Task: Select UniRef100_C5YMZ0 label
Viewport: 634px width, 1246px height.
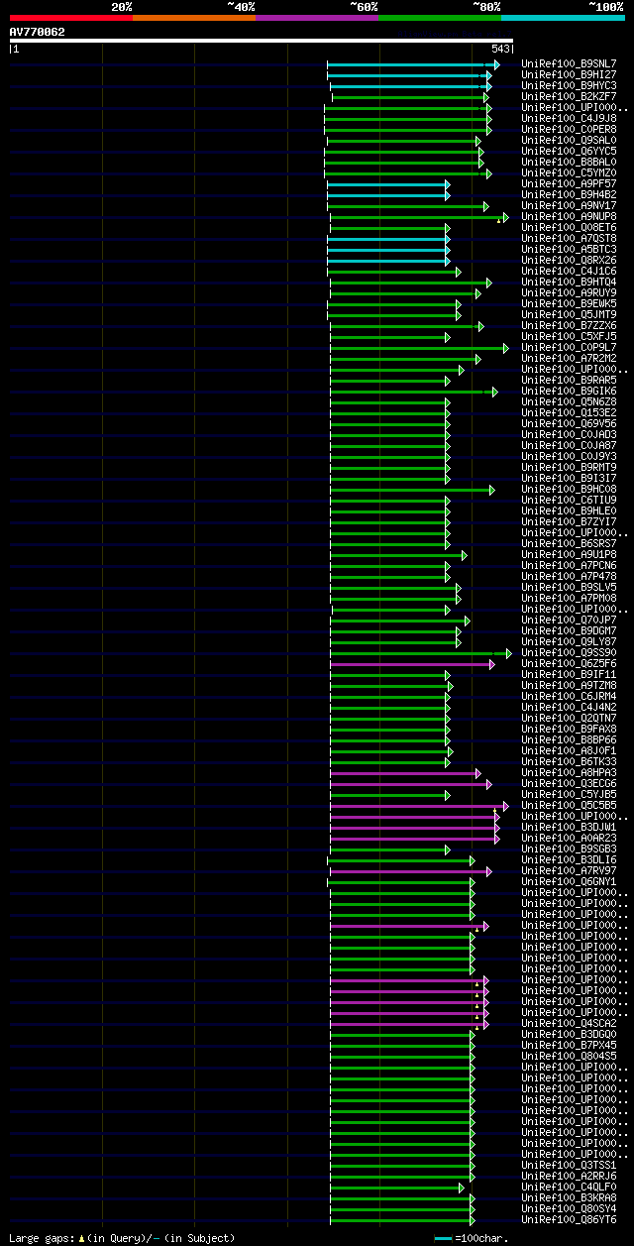Action: pos(569,173)
